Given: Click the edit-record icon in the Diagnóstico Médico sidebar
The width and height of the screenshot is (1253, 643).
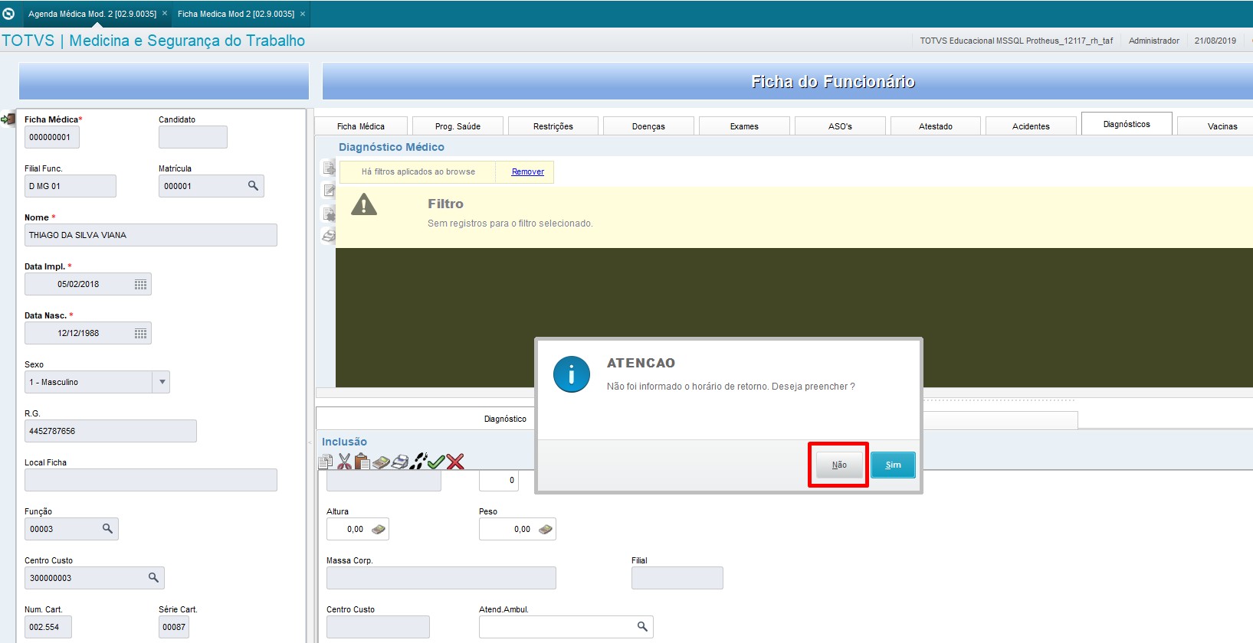Looking at the screenshot, I should click(329, 191).
